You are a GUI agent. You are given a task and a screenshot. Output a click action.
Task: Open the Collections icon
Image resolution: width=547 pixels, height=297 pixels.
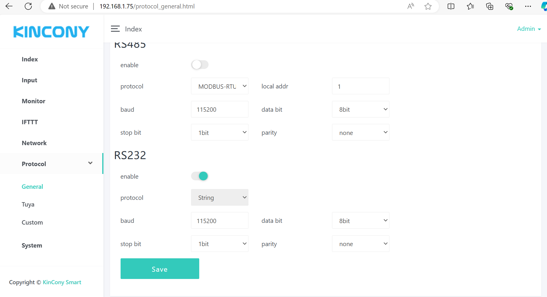pos(490,6)
